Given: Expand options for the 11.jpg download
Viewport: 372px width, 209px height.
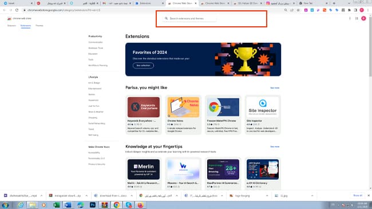Looking at the screenshot, I should click(x=312, y=196).
